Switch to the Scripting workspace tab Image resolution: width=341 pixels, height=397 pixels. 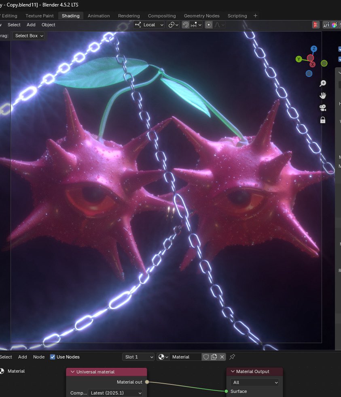(237, 16)
